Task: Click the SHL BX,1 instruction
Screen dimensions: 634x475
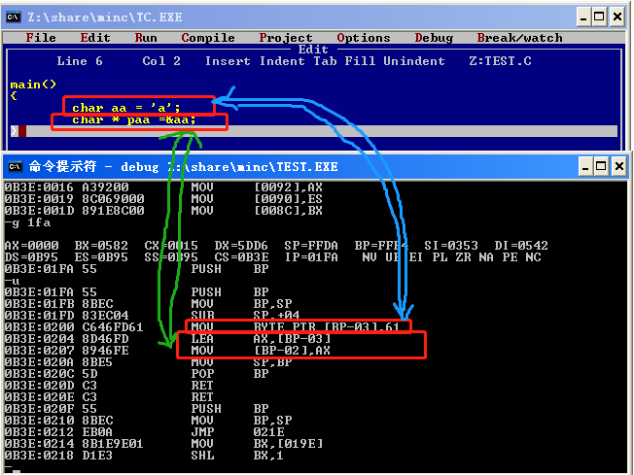Action: (237, 456)
